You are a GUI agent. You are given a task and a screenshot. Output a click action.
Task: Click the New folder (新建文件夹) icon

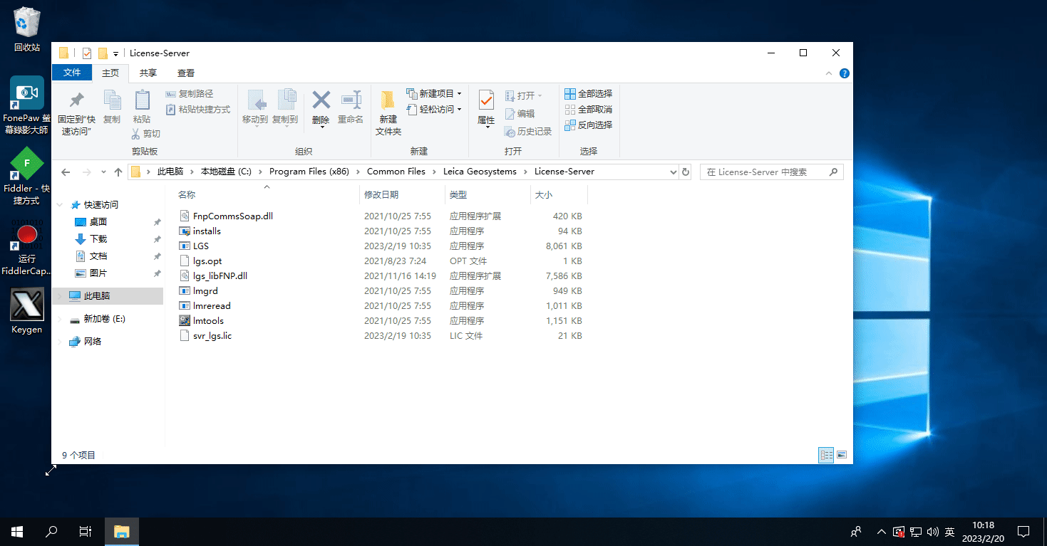click(x=388, y=100)
